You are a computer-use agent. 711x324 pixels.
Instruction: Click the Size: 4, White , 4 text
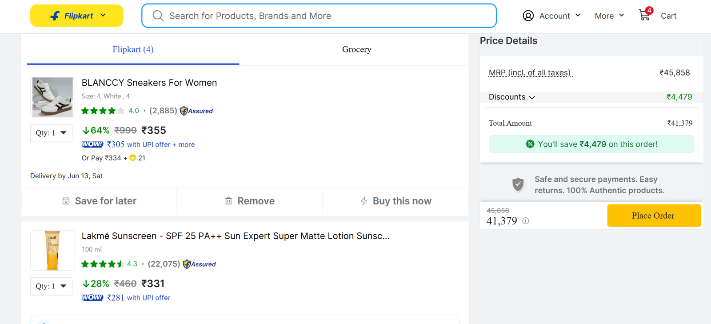click(106, 96)
